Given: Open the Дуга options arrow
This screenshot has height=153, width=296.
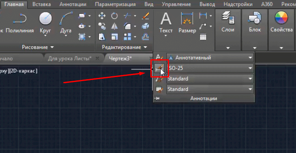Looking at the screenshot, I should [x=66, y=35].
